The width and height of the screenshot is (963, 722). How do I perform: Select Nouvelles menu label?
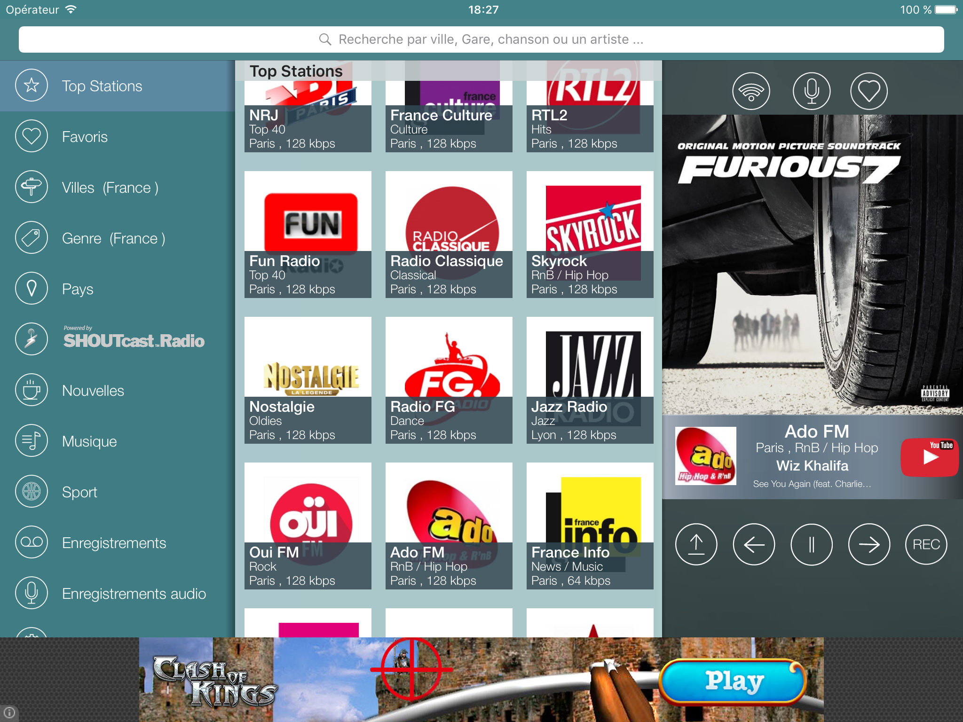click(x=93, y=391)
